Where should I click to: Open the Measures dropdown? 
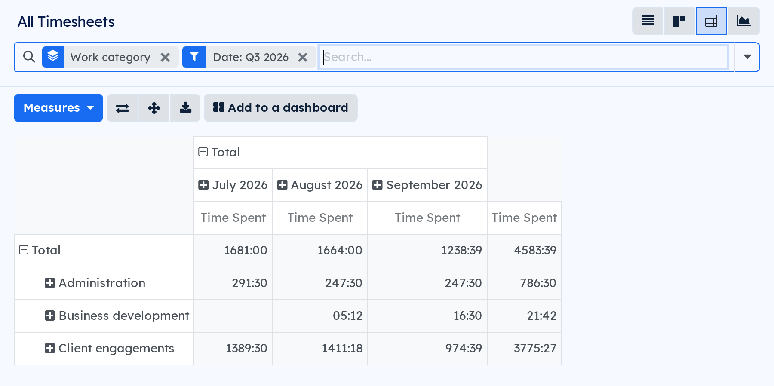[58, 108]
